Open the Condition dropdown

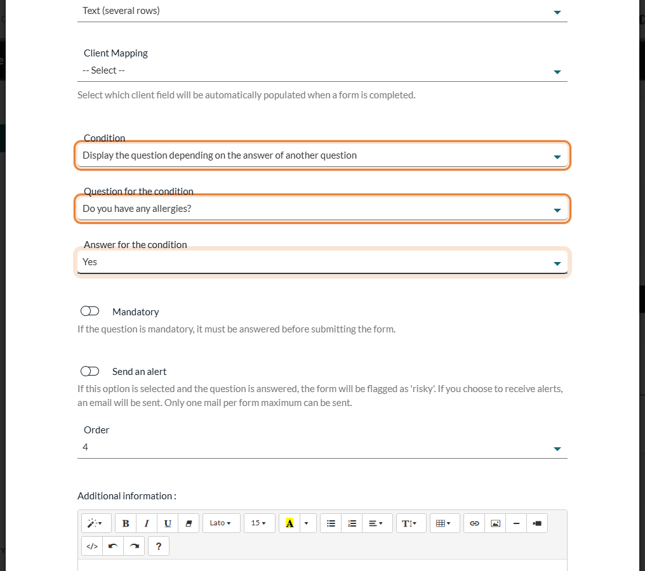(322, 156)
